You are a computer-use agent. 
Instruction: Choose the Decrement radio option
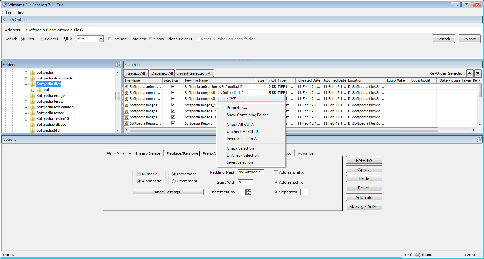tap(174, 181)
